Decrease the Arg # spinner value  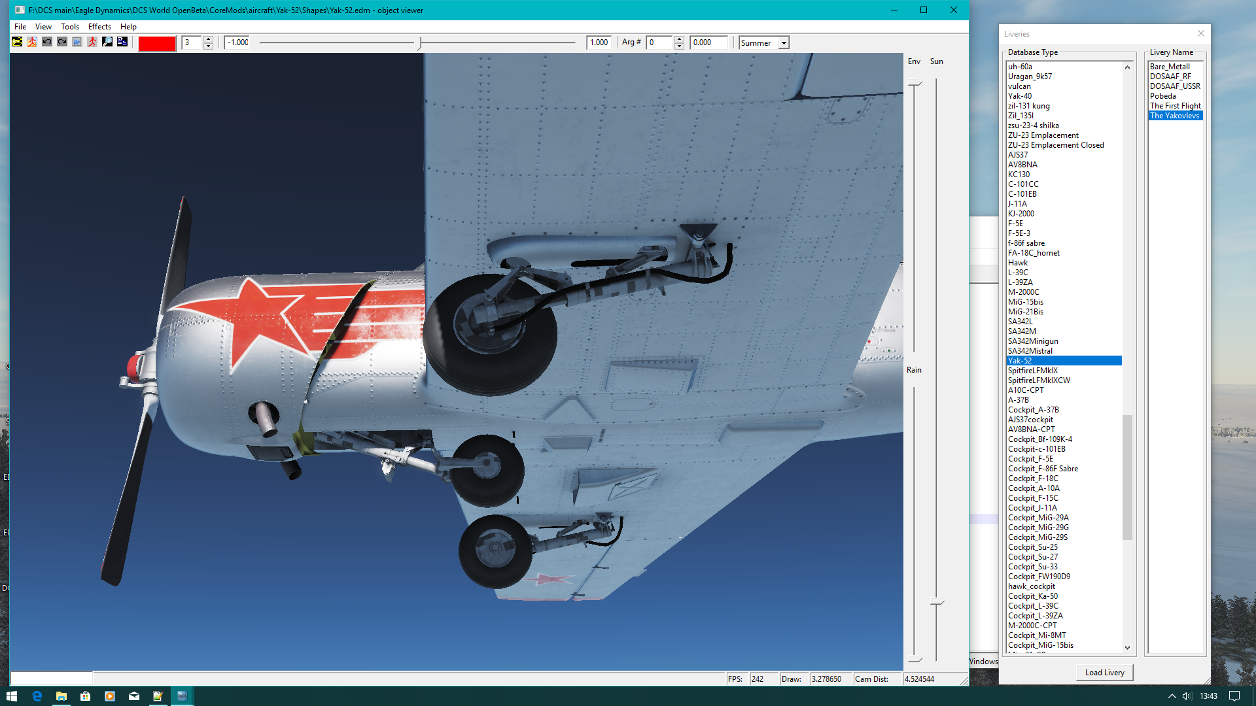[x=679, y=46]
